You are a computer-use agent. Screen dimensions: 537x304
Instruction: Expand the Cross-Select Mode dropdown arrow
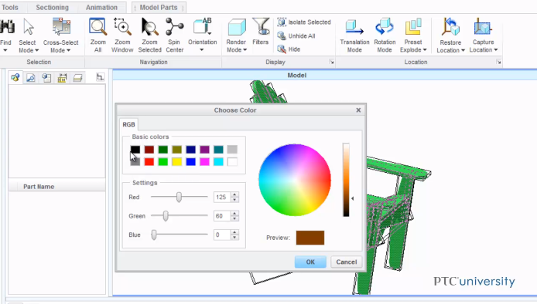tap(69, 51)
